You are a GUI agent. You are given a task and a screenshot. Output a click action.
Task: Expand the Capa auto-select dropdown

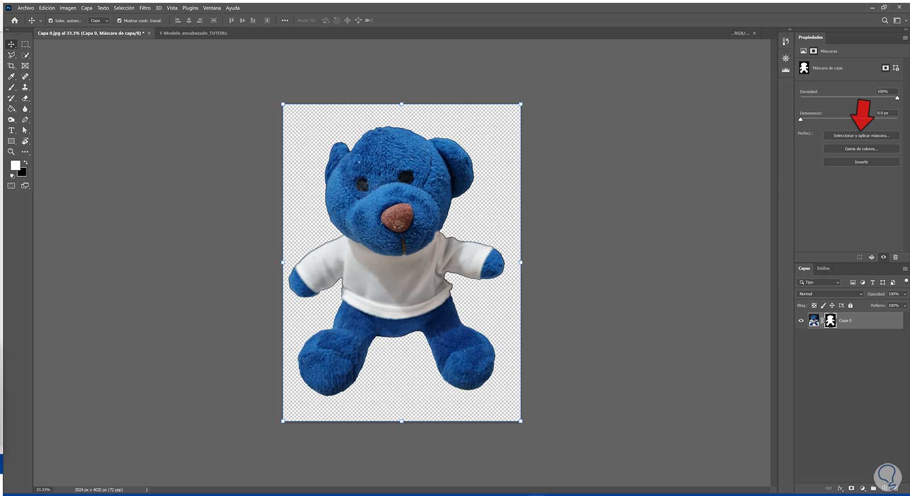coord(99,20)
